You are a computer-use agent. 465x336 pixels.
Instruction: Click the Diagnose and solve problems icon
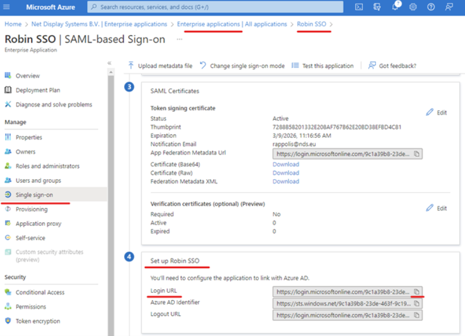click(x=8, y=104)
